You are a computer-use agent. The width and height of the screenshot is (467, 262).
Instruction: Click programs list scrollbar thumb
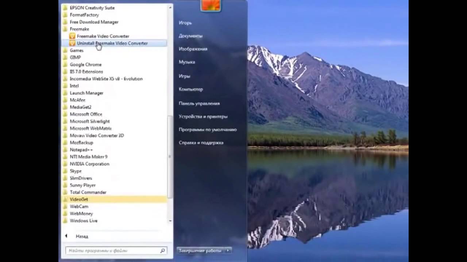pyautogui.click(x=170, y=156)
